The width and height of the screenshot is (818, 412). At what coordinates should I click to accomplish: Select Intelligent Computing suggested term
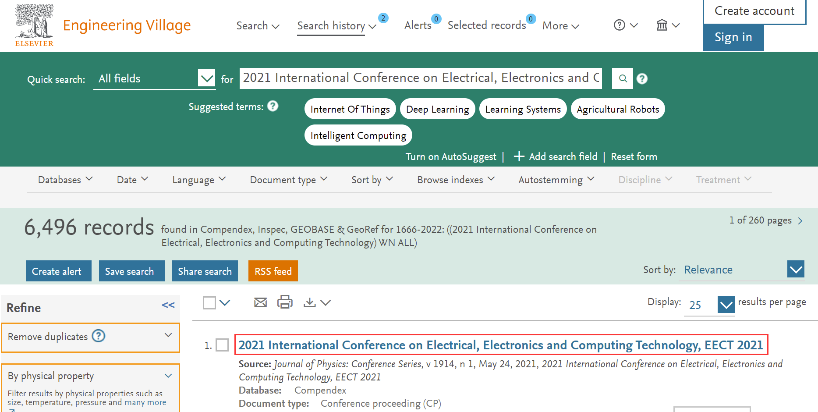(x=358, y=135)
